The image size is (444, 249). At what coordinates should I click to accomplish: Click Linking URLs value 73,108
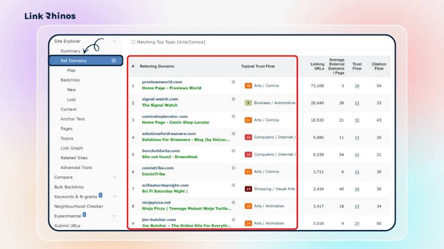317,86
